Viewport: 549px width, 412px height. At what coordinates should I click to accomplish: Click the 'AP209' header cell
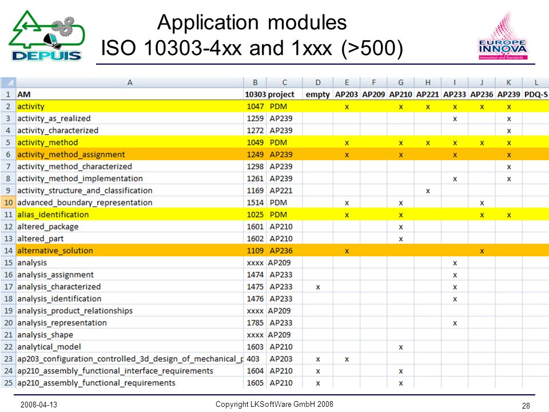[x=373, y=94]
